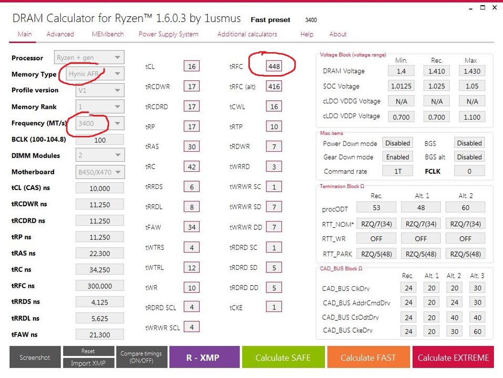Click the tRDRD SCL value box

[192, 307]
